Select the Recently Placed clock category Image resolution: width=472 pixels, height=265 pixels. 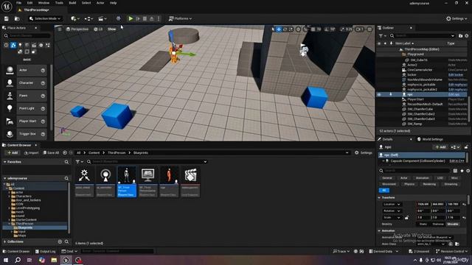pos(7,45)
